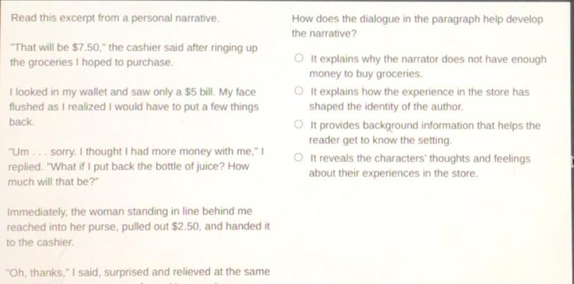Pick the background information radio option
The image size is (574, 284).
[x=299, y=124]
